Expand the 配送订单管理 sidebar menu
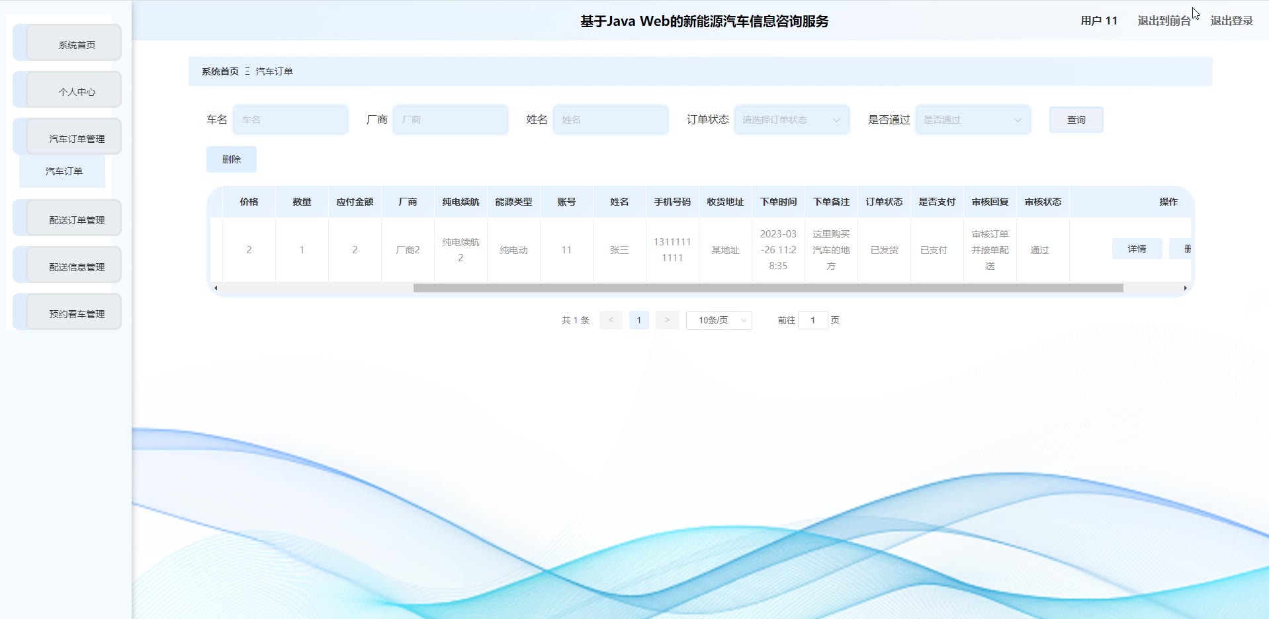 [x=67, y=218]
